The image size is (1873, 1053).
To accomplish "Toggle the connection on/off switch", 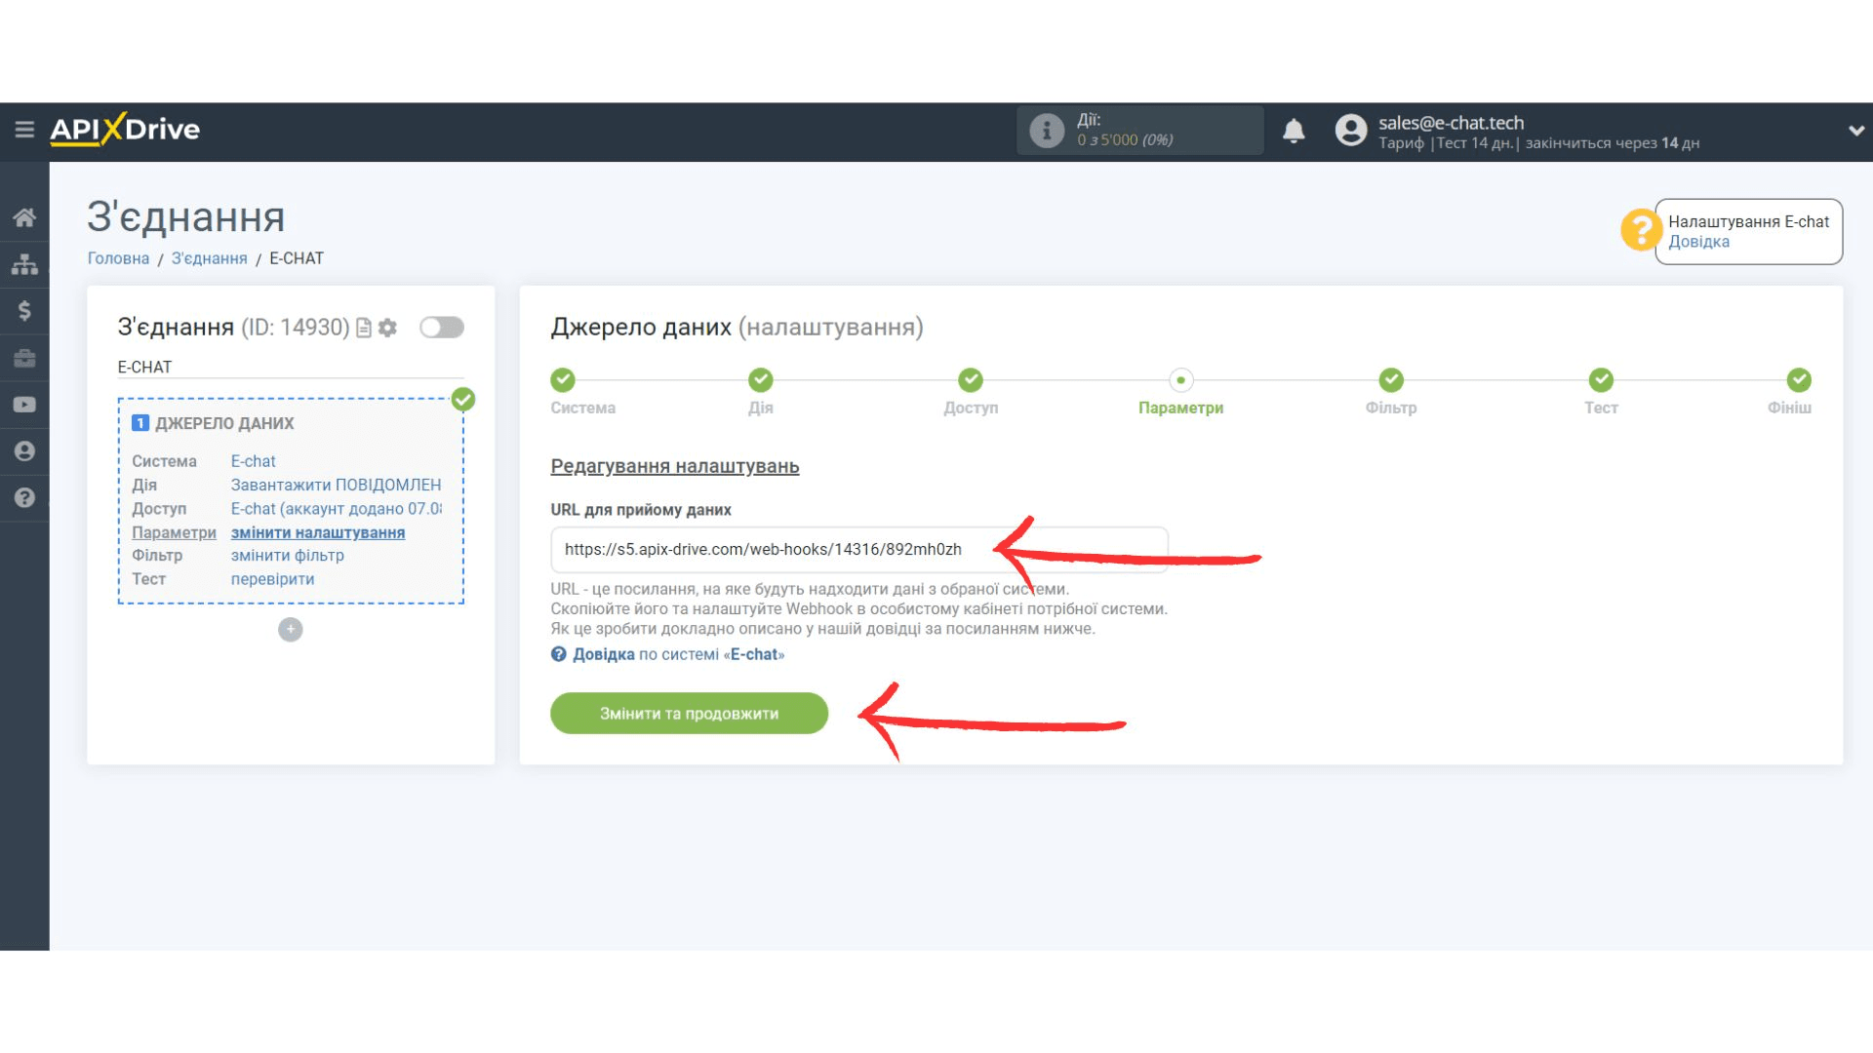I will pos(442,328).
